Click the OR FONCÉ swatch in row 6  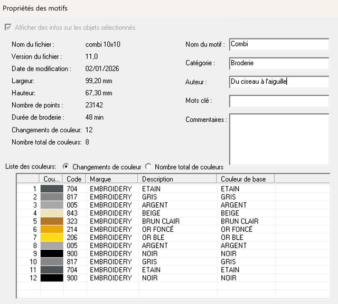coord(52,229)
